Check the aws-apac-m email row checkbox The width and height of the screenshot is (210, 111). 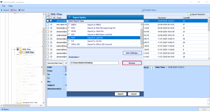48,24
